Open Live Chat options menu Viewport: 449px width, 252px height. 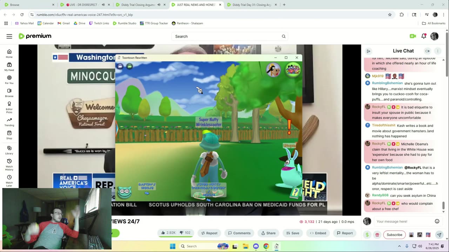(x=437, y=51)
